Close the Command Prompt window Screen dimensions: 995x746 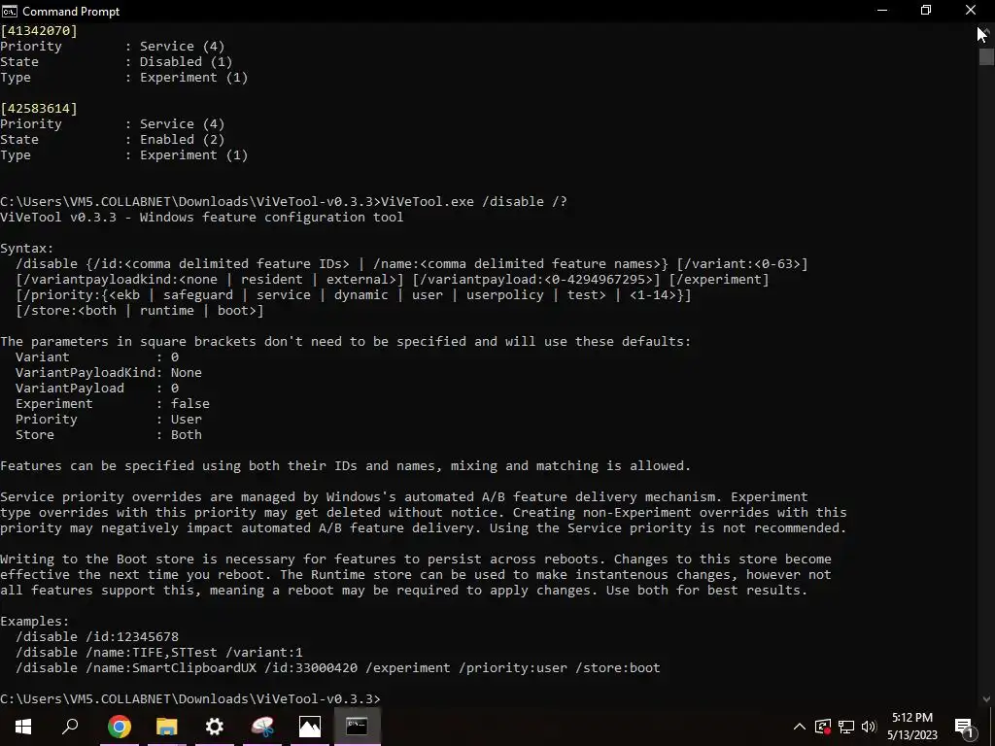click(971, 10)
